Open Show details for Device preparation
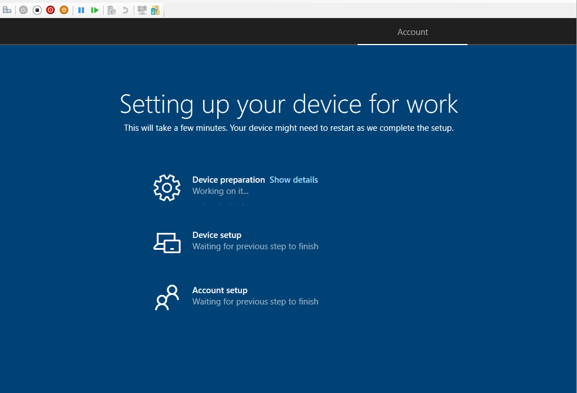The image size is (577, 393). click(x=293, y=180)
